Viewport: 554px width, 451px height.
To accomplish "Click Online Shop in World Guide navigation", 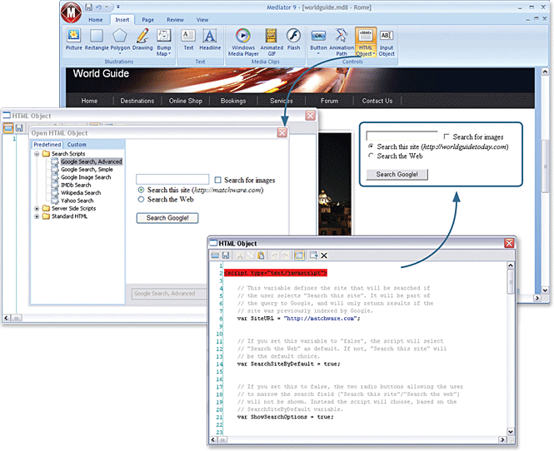I will pyautogui.click(x=186, y=101).
